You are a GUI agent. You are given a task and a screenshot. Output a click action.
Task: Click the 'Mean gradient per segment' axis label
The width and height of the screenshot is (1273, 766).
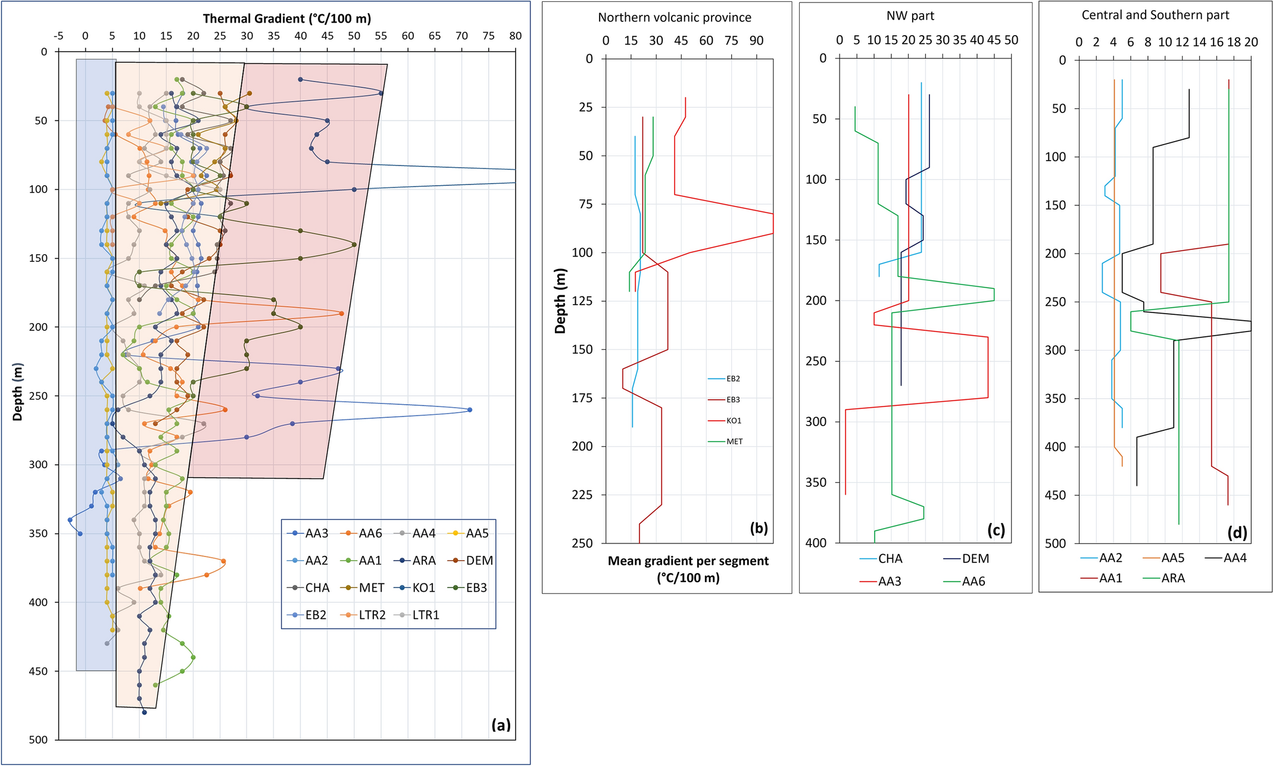[x=688, y=561]
